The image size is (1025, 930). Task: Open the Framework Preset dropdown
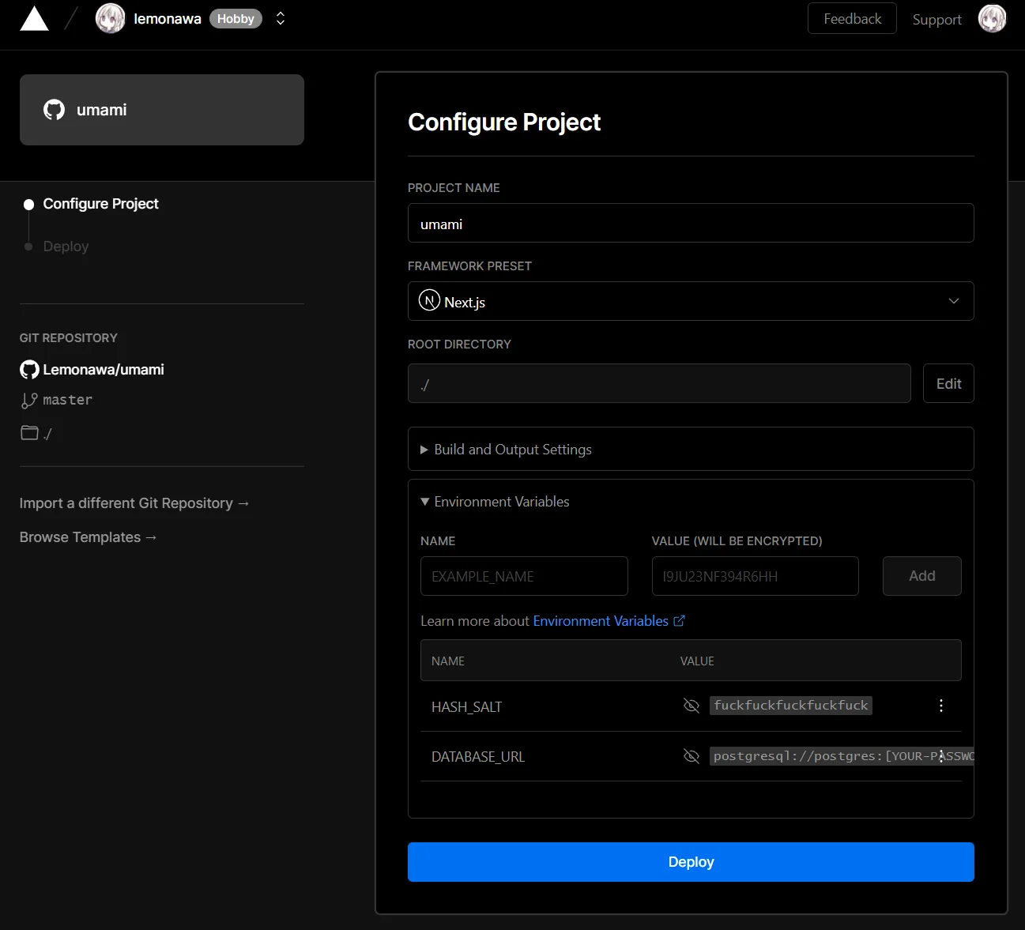691,301
